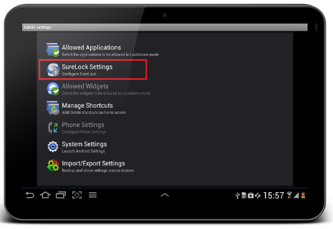The image size is (333, 229).
Task: Click the System Settings gear icon
Action: click(x=53, y=146)
